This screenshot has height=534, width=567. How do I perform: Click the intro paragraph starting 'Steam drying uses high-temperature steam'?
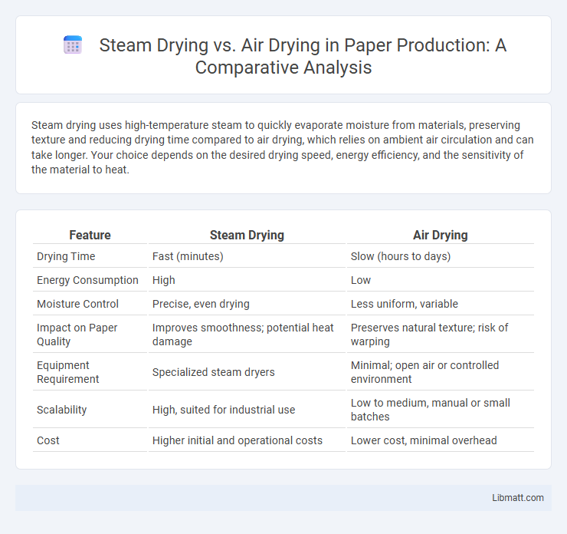283,147
